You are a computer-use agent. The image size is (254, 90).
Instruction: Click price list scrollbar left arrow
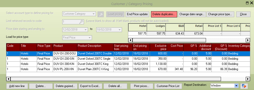tap(130, 40)
